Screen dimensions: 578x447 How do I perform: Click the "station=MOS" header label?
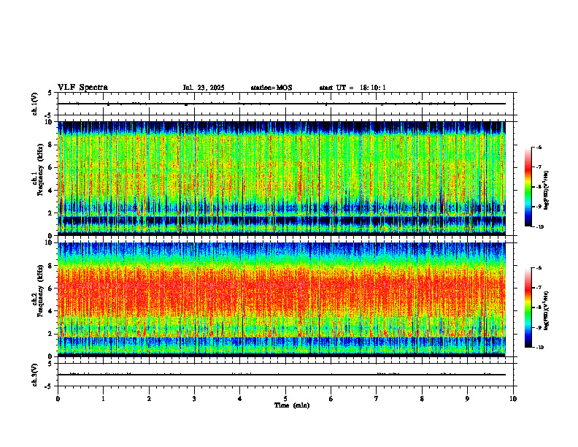[271, 88]
